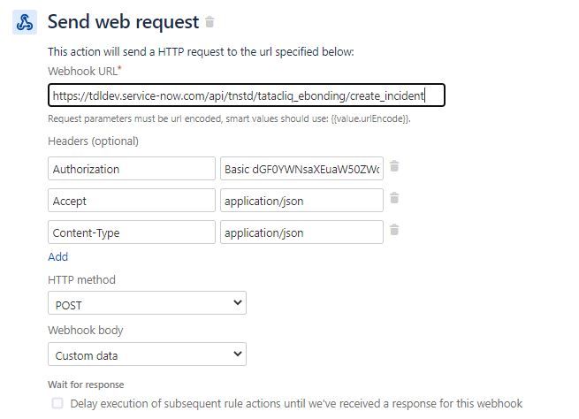This screenshot has height=419, width=579.
Task: Click the chevron arrow in Custom data selector
Action: click(238, 354)
